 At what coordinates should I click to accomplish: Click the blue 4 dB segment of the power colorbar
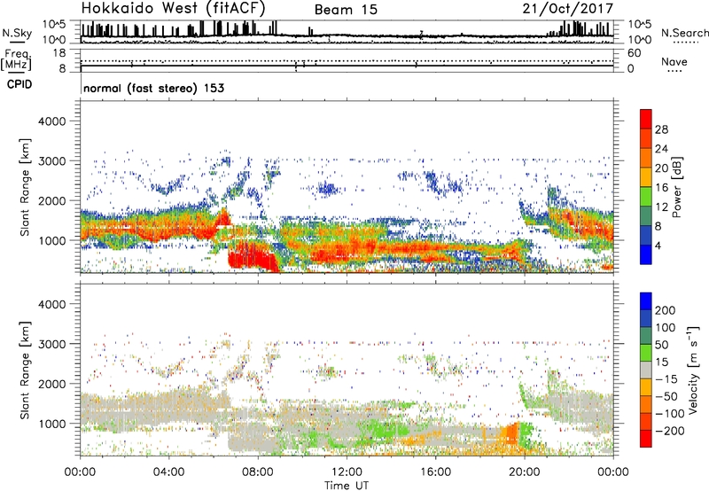pyautogui.click(x=646, y=254)
